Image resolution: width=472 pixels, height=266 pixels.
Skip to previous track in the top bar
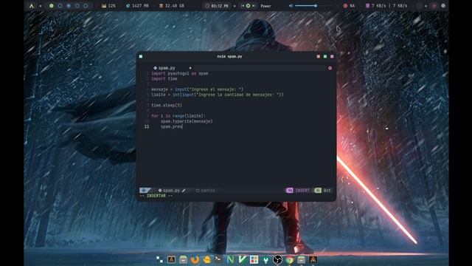click(x=243, y=6)
